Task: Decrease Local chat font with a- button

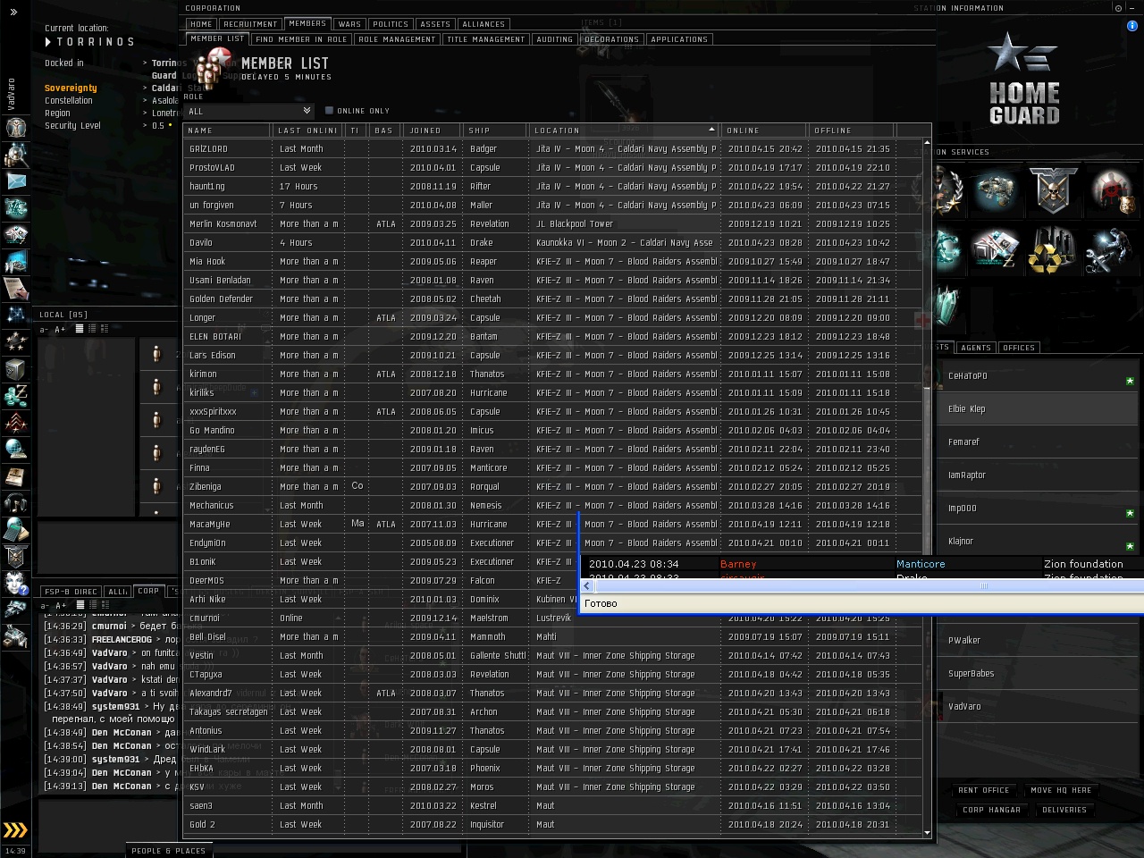Action: pyautogui.click(x=44, y=330)
